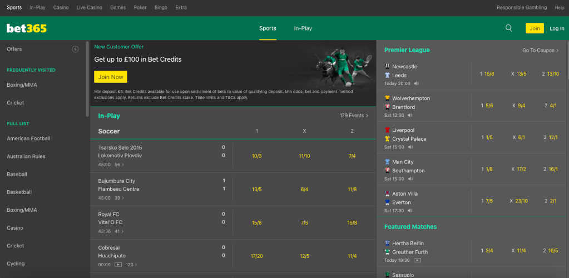This screenshot has width=569, height=278.
Task: Click audio icon for Wolverhampton v Brentford
Action: tap(410, 115)
